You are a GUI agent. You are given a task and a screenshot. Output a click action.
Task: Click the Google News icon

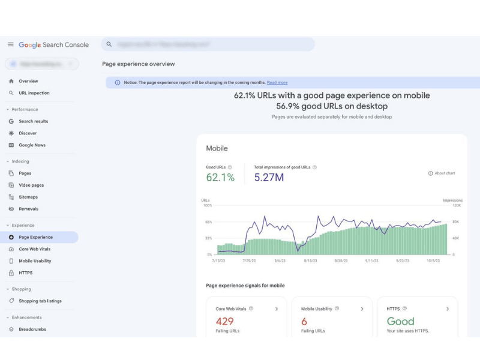11,145
